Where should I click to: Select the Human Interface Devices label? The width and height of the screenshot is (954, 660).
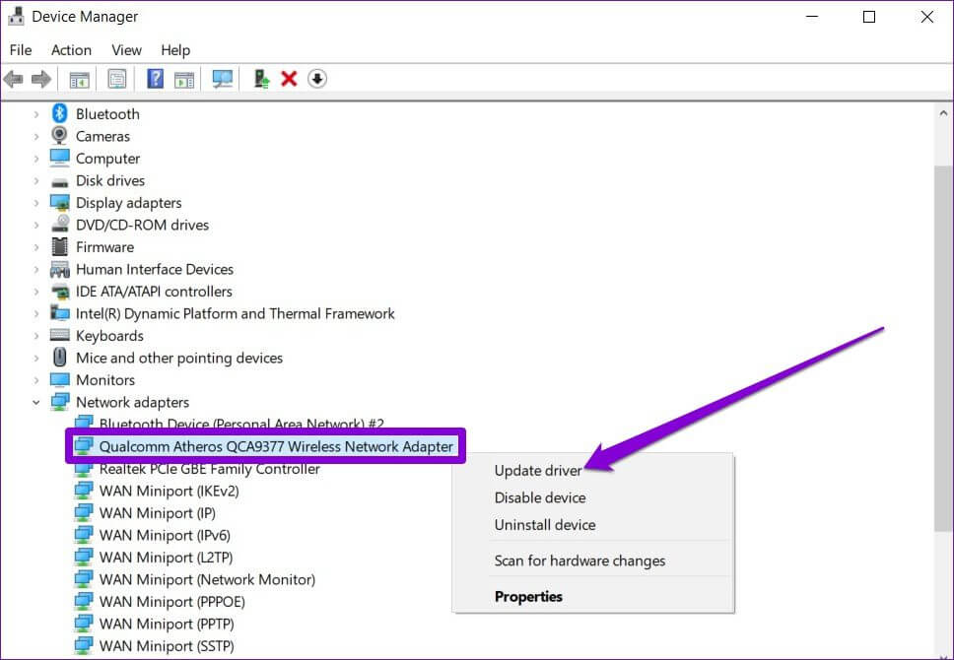(x=155, y=269)
